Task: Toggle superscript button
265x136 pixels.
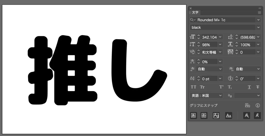Action: [221, 87]
